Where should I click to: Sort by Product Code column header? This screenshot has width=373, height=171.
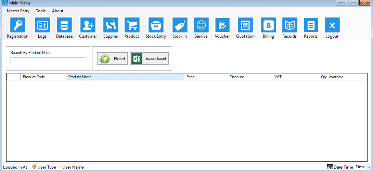click(x=43, y=77)
